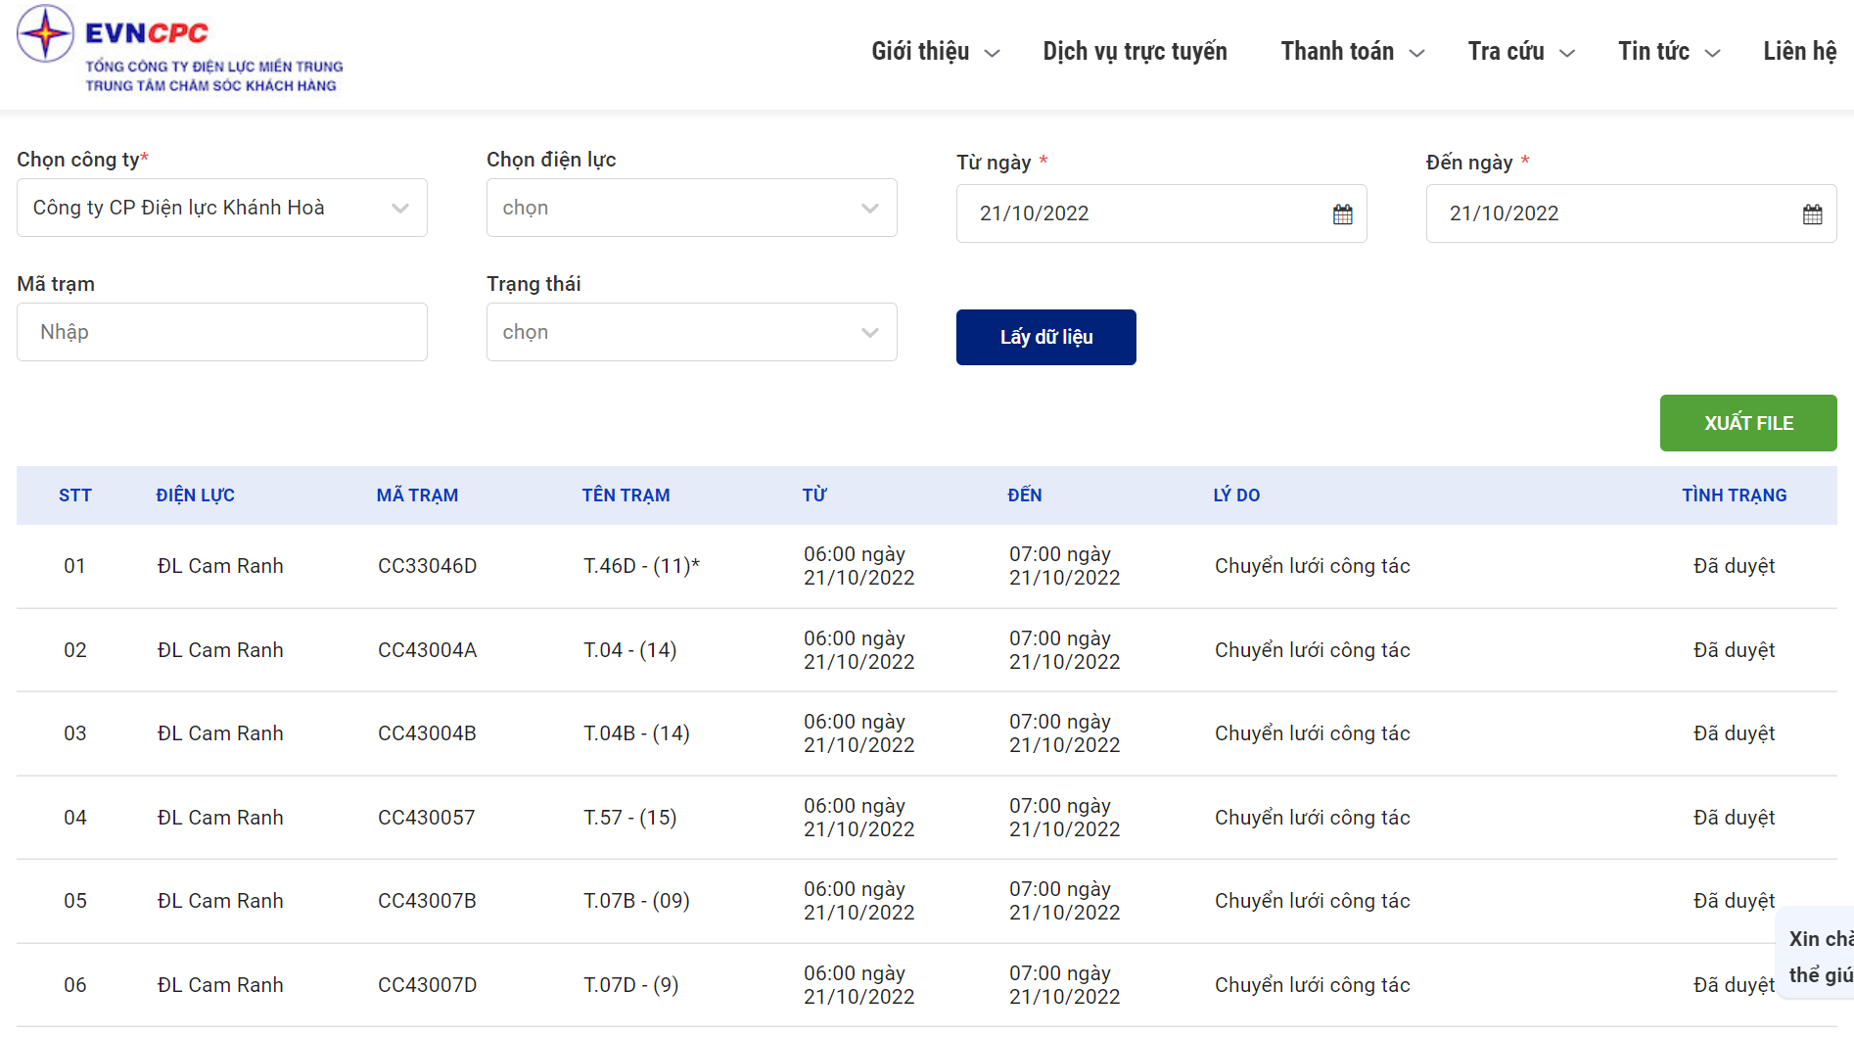Focus the Mã trạm input field

pos(221,332)
